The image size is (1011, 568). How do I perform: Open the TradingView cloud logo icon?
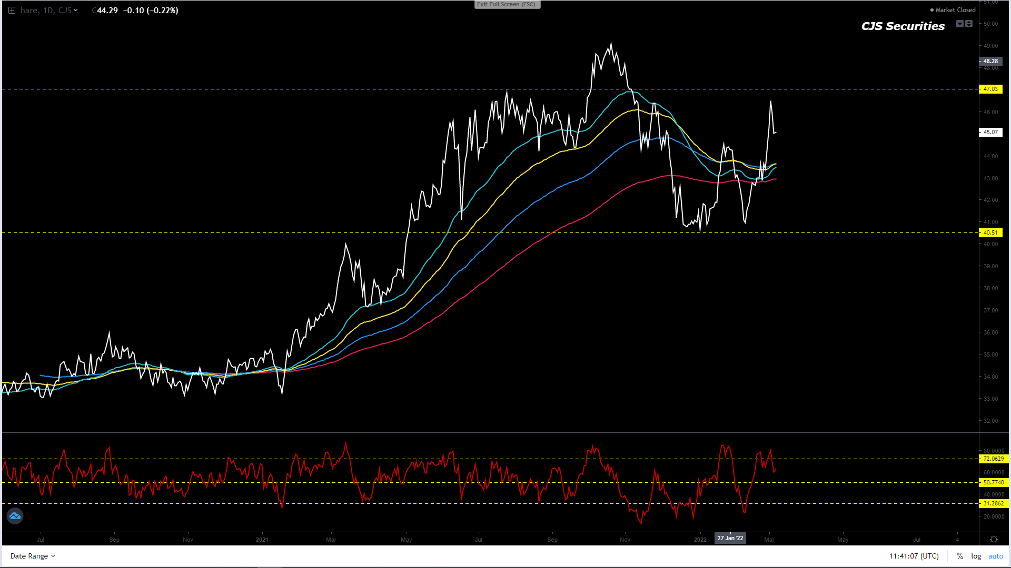(15, 516)
